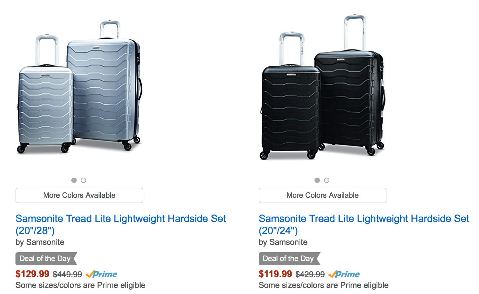The height and width of the screenshot is (294, 479).
Task: Click the Deal of the Day badge on left listing
Action: 44,259
